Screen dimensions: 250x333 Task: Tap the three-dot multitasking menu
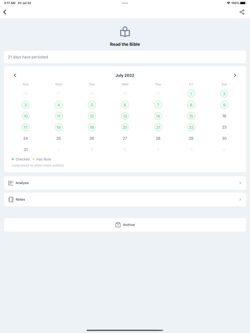[125, 3]
